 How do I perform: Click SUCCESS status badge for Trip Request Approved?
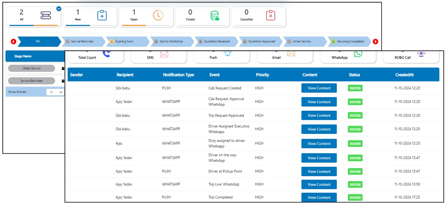tap(355, 115)
